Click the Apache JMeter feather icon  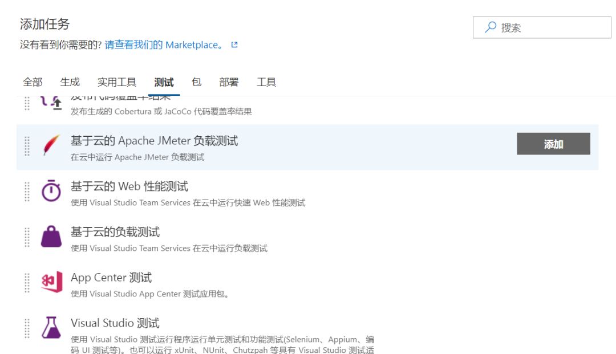click(x=51, y=145)
